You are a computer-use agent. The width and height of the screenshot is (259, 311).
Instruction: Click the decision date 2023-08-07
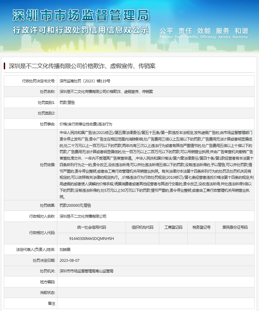point(70,260)
